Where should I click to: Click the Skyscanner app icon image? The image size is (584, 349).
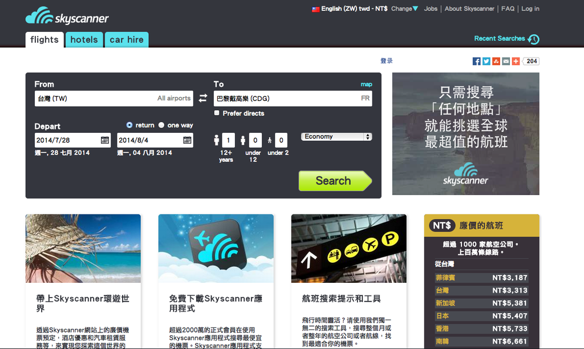[216, 249]
